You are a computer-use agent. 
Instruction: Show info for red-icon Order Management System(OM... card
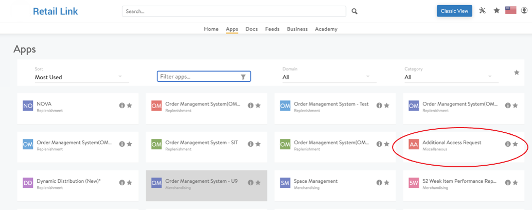(251, 106)
